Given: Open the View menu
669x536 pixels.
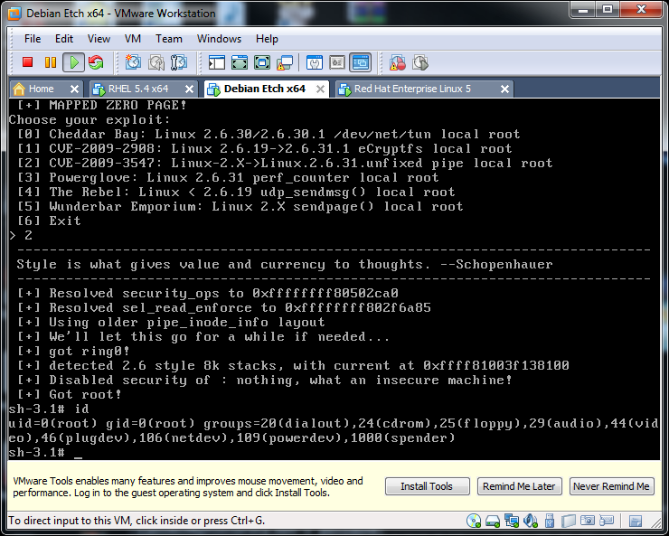Looking at the screenshot, I should point(99,39).
